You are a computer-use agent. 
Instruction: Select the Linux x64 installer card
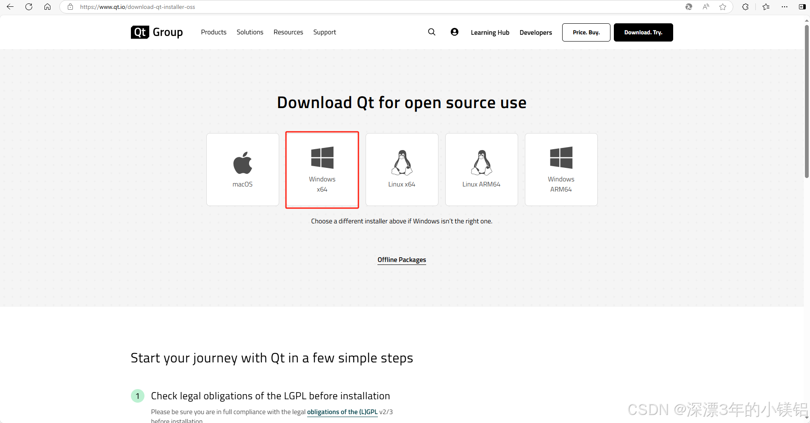[402, 170]
